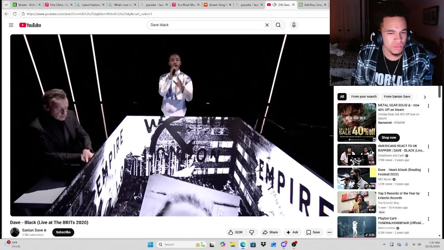The image size is (444, 250).
Task: Like the video showing 323K likes
Action: pyautogui.click(x=236, y=232)
